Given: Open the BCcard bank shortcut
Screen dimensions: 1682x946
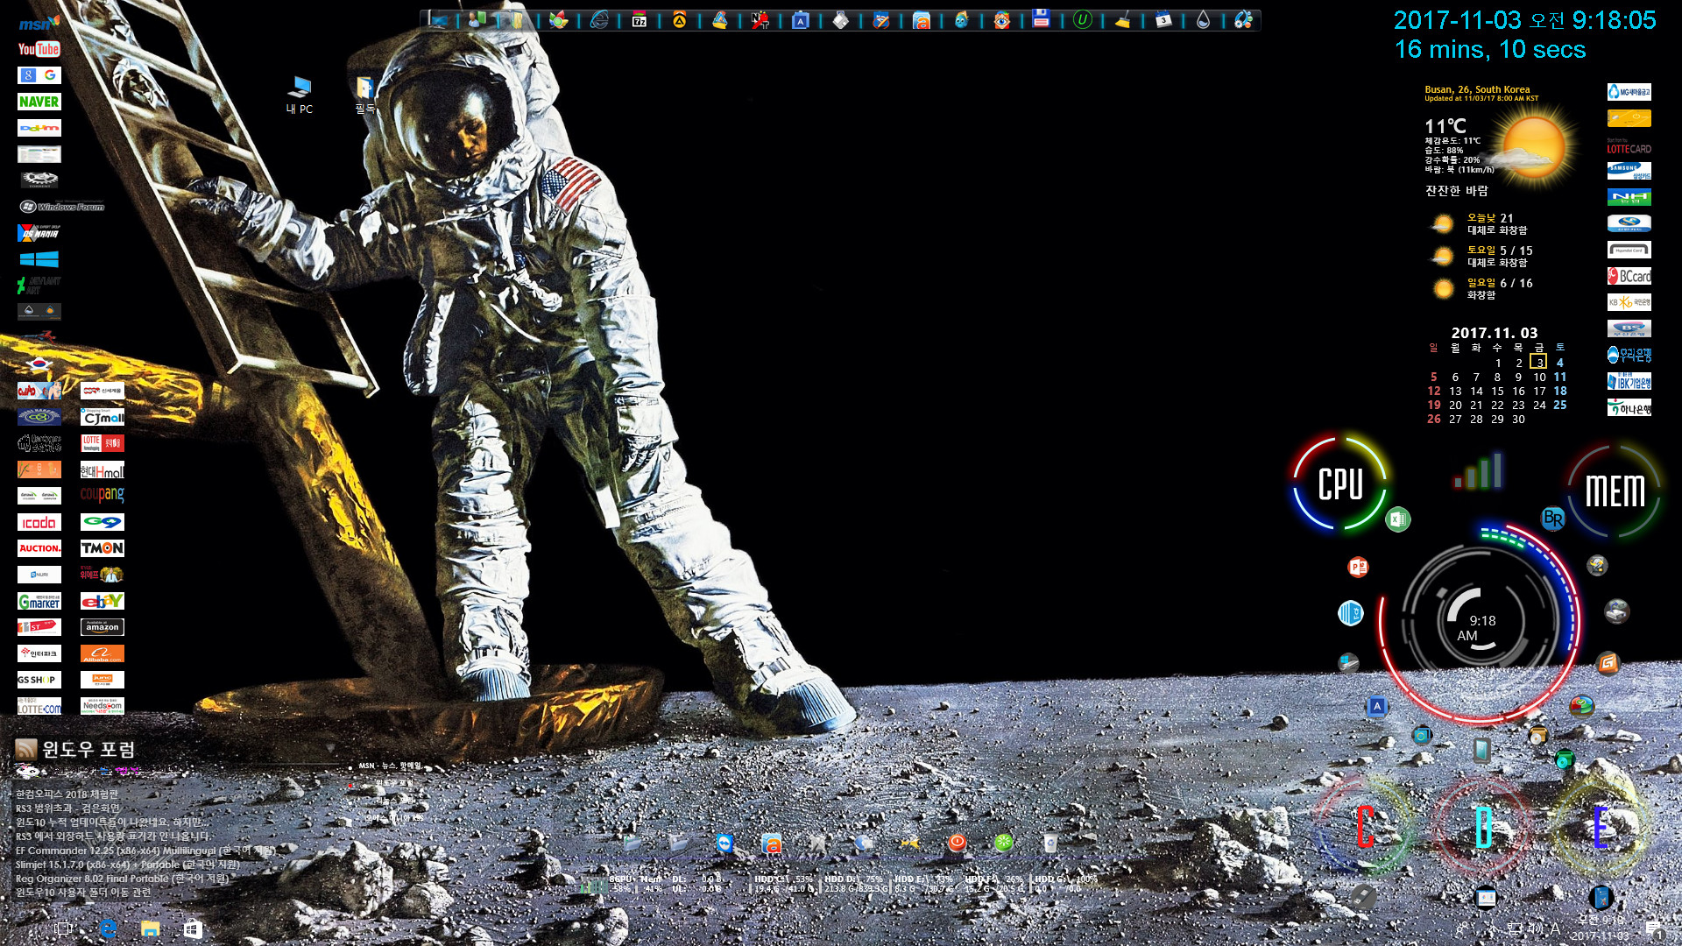Looking at the screenshot, I should (1629, 276).
